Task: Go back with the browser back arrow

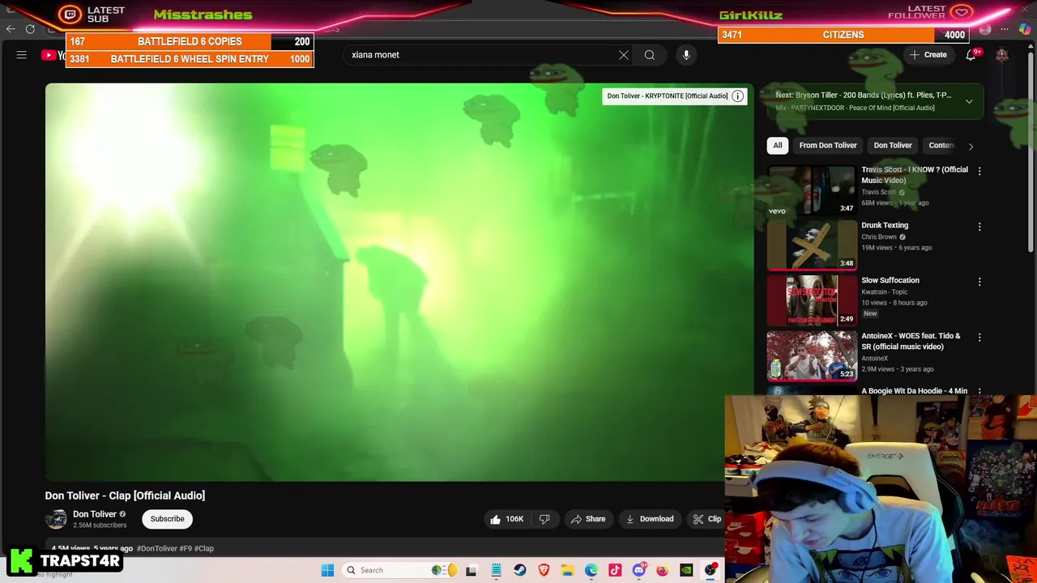Action: [x=11, y=29]
